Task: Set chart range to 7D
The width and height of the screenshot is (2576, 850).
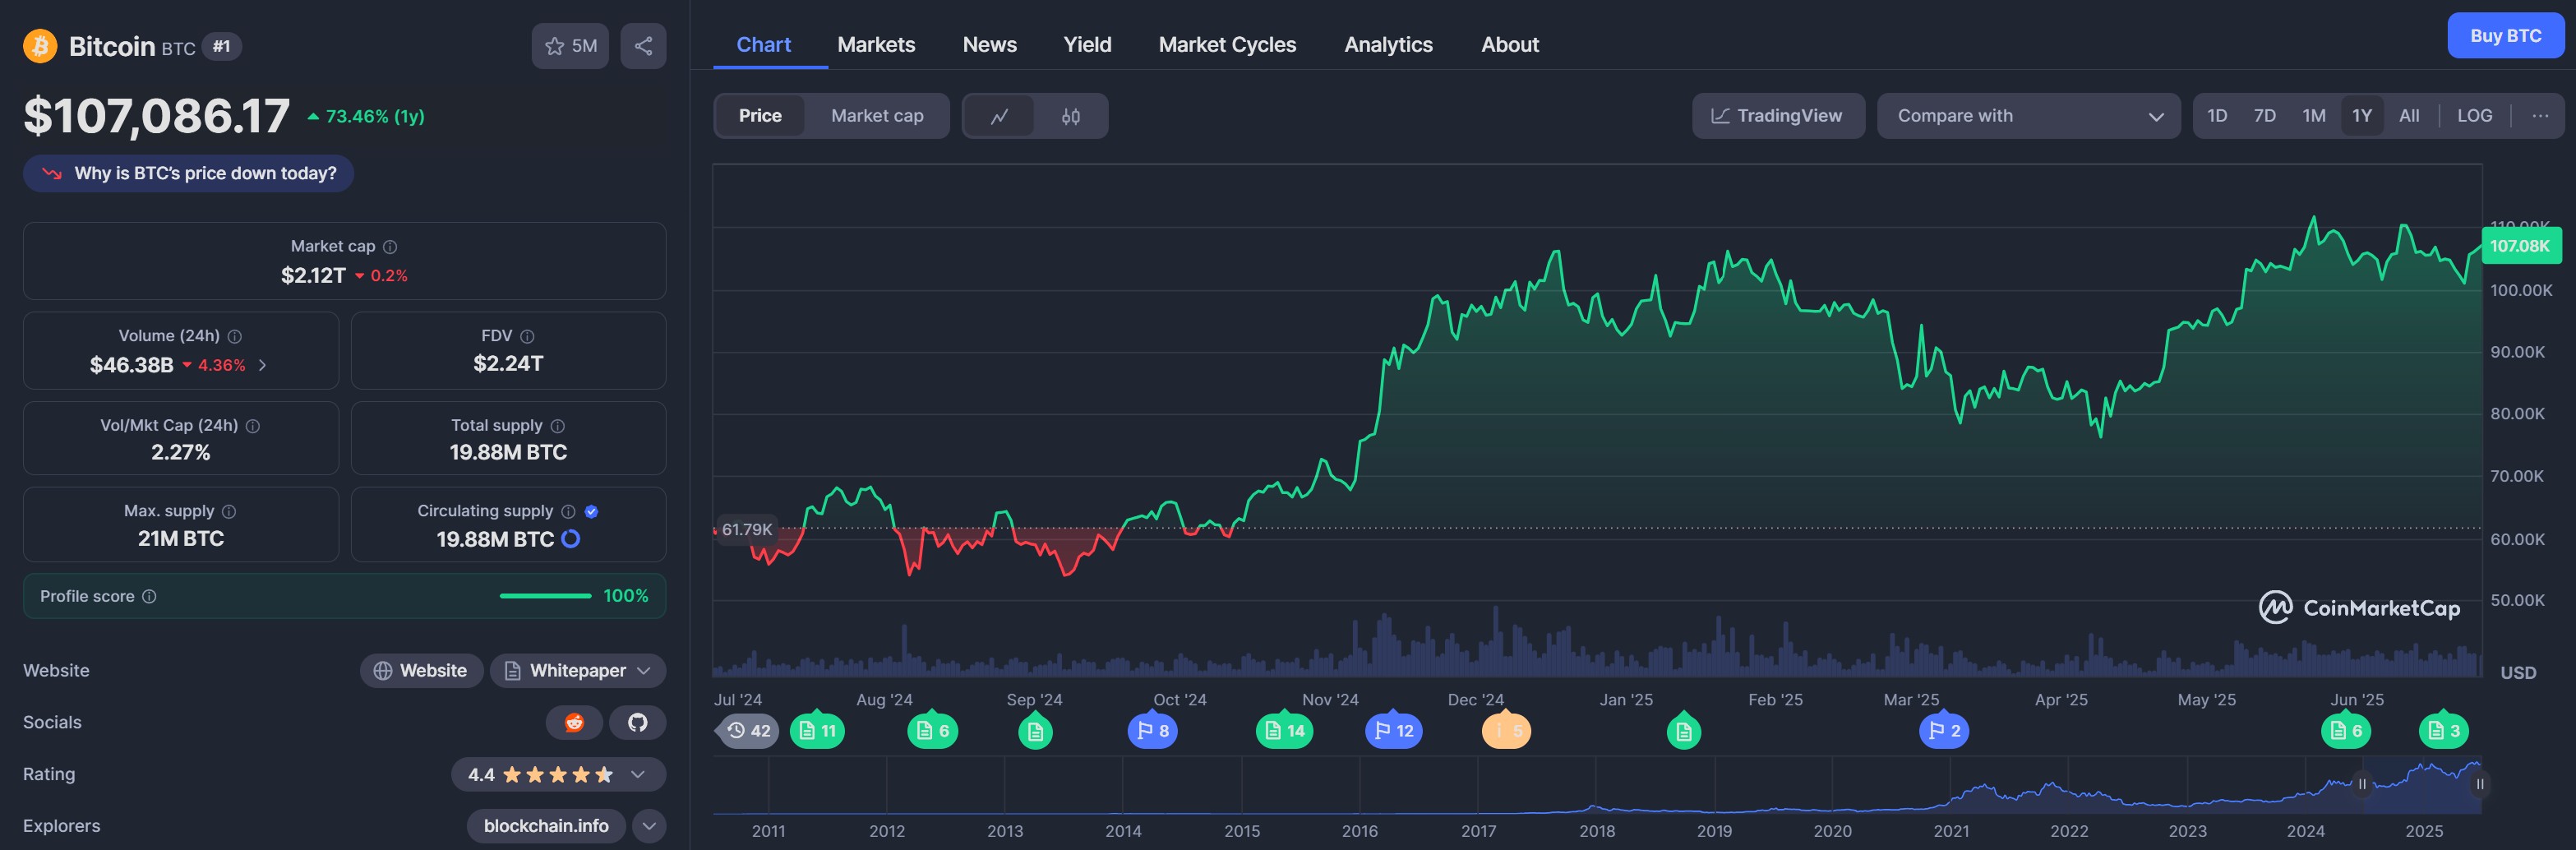Action: [2265, 116]
